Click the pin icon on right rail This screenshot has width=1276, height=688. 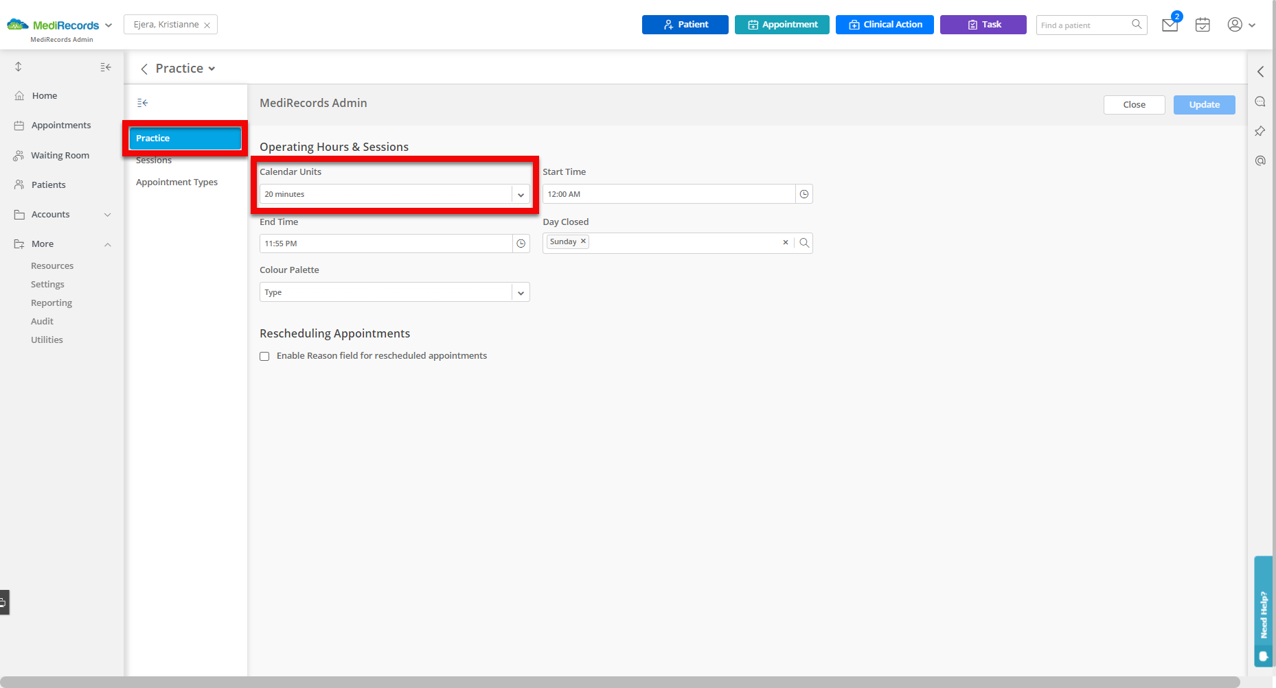coord(1260,131)
